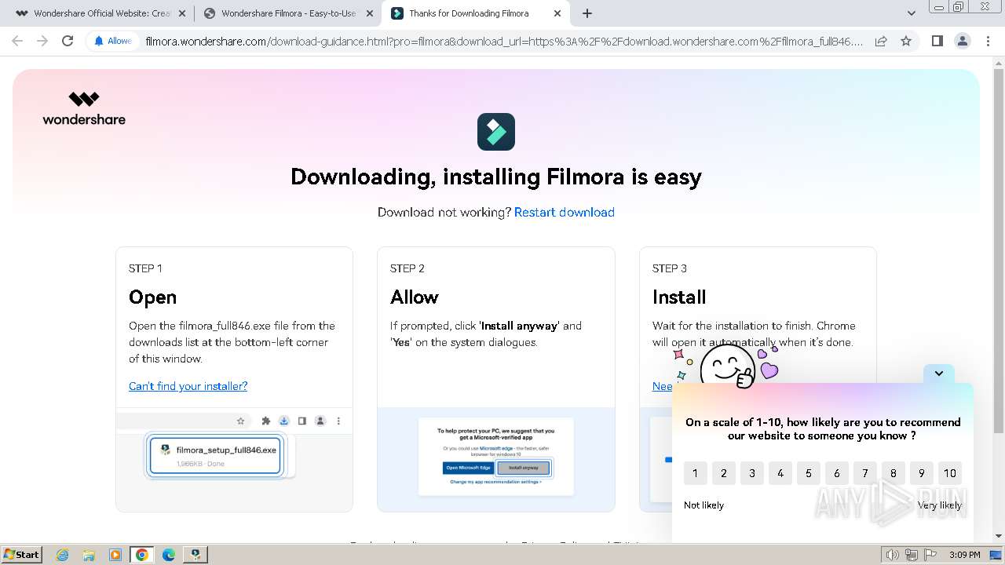Viewport: 1005px width, 565px height.
Task: Click the notifications Allowed bell chip
Action: click(113, 41)
